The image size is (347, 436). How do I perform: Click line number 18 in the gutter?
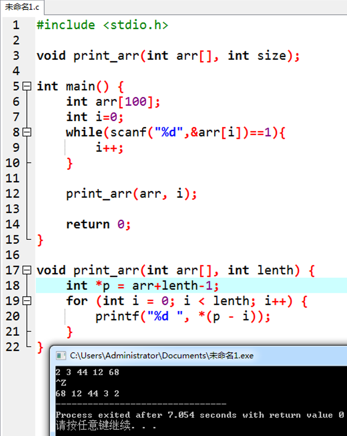13,285
